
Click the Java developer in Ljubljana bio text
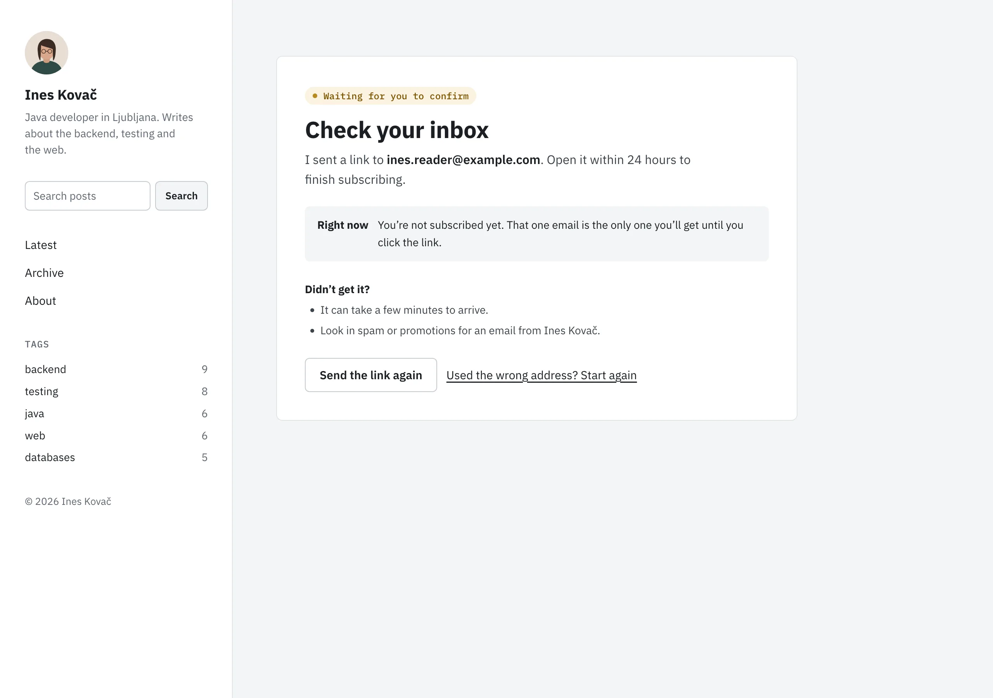[109, 134]
